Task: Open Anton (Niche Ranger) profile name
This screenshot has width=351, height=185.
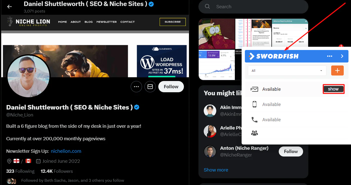Action: point(244,148)
